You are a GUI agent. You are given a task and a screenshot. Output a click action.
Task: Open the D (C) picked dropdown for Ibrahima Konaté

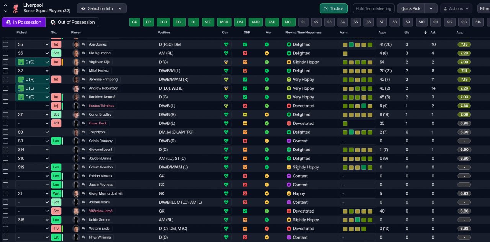pyautogui.click(x=33, y=97)
